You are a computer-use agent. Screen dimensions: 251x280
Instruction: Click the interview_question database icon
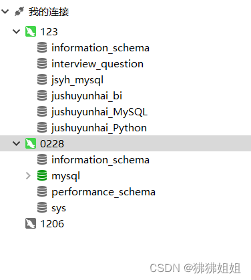[x=42, y=63]
